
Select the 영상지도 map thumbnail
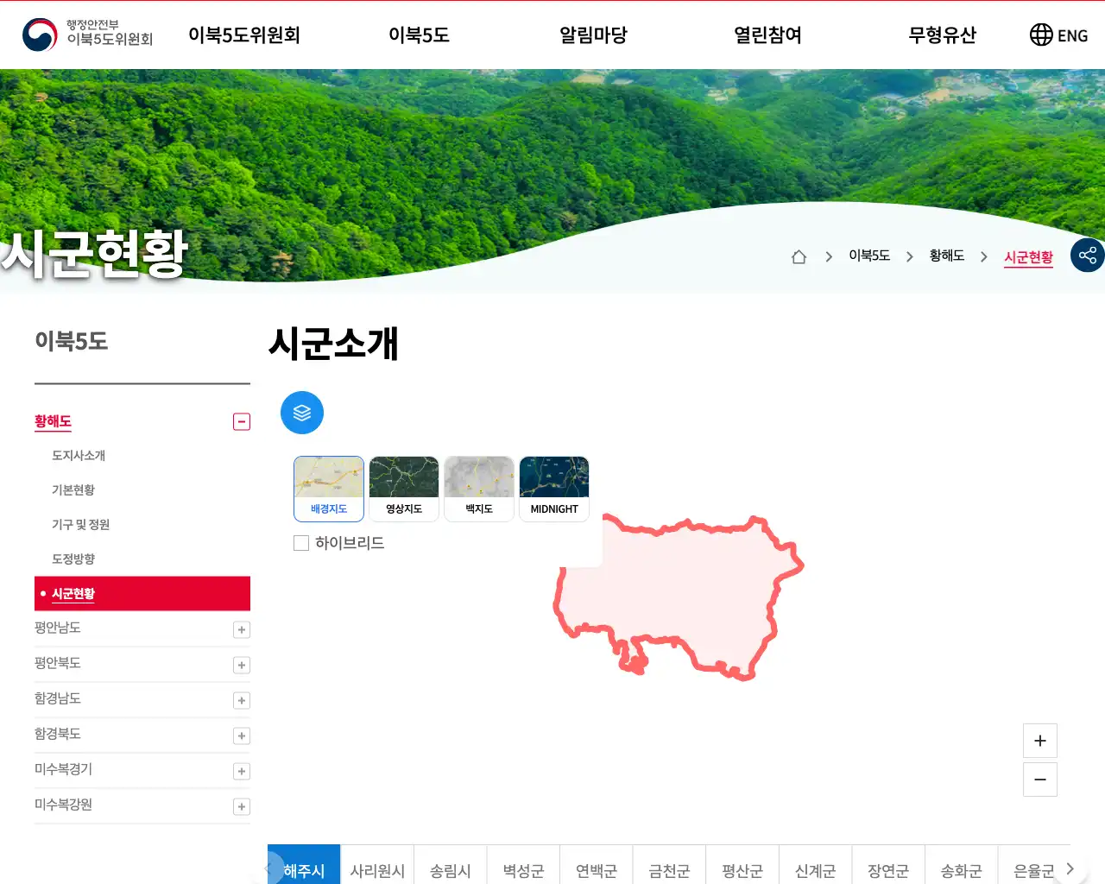[404, 489]
